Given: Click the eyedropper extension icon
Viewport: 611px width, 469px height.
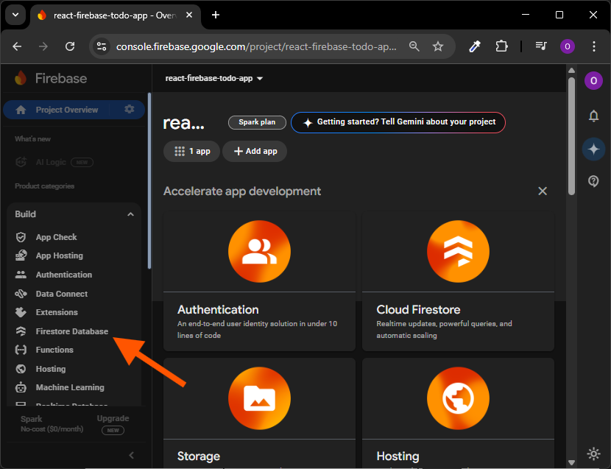Looking at the screenshot, I should [x=475, y=47].
